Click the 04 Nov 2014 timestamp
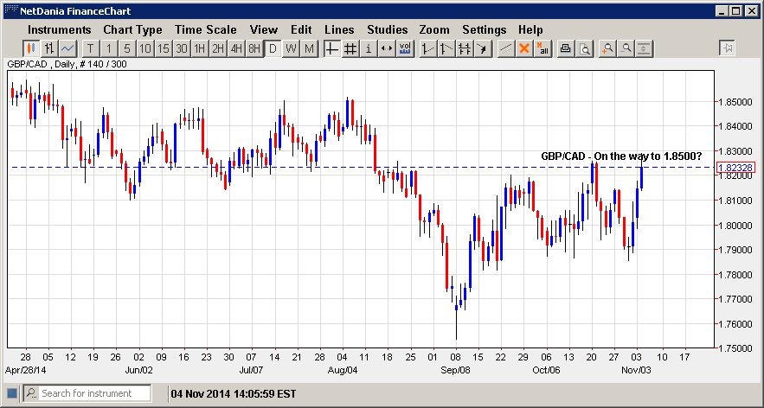The width and height of the screenshot is (764, 408). tap(234, 393)
